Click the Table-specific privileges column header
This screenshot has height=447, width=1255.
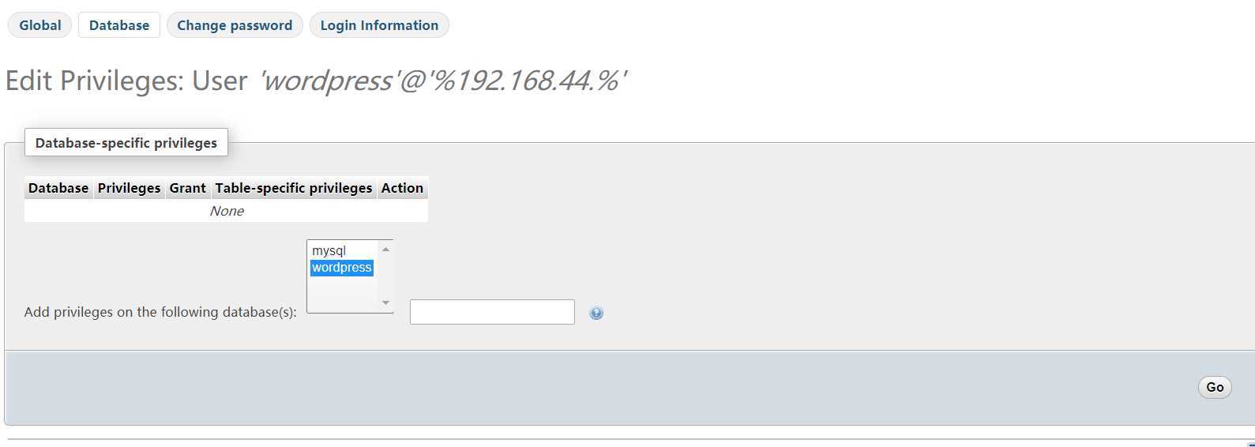point(294,188)
